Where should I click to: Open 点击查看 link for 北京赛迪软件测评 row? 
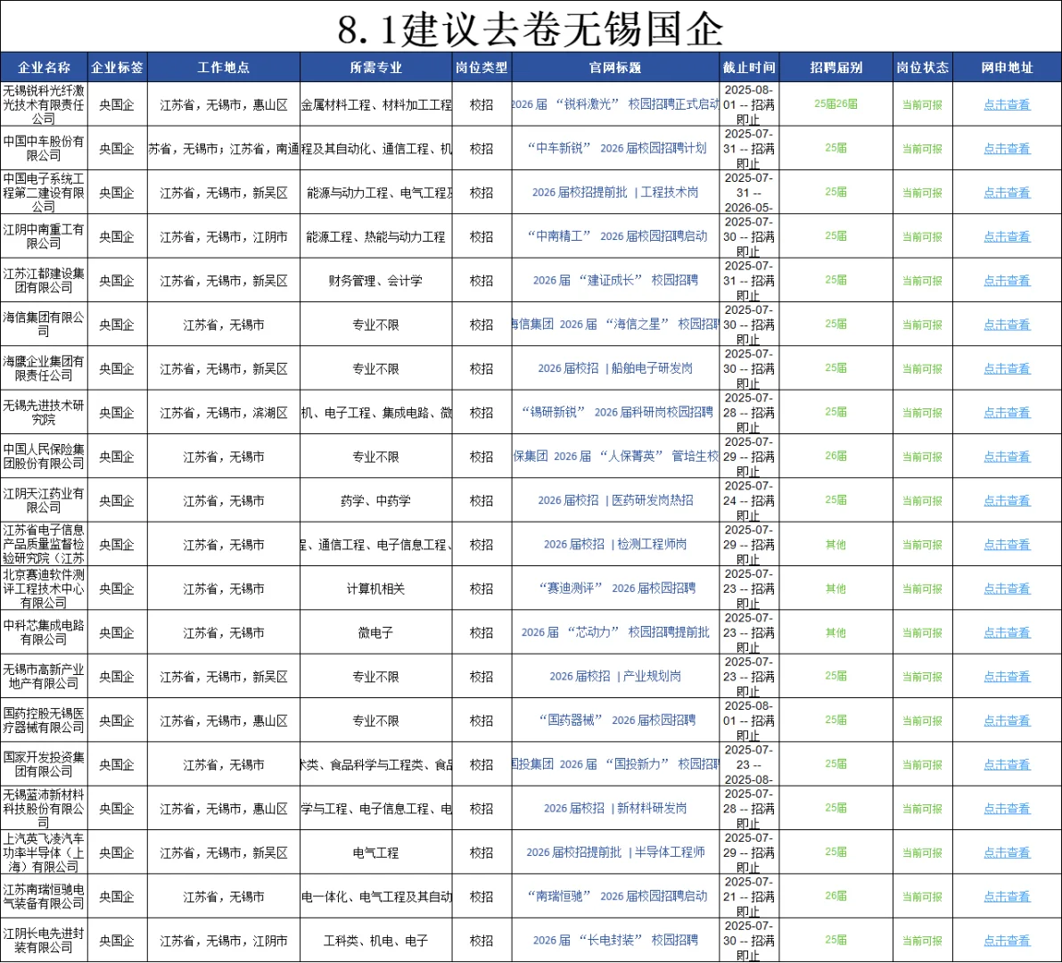click(x=1007, y=588)
